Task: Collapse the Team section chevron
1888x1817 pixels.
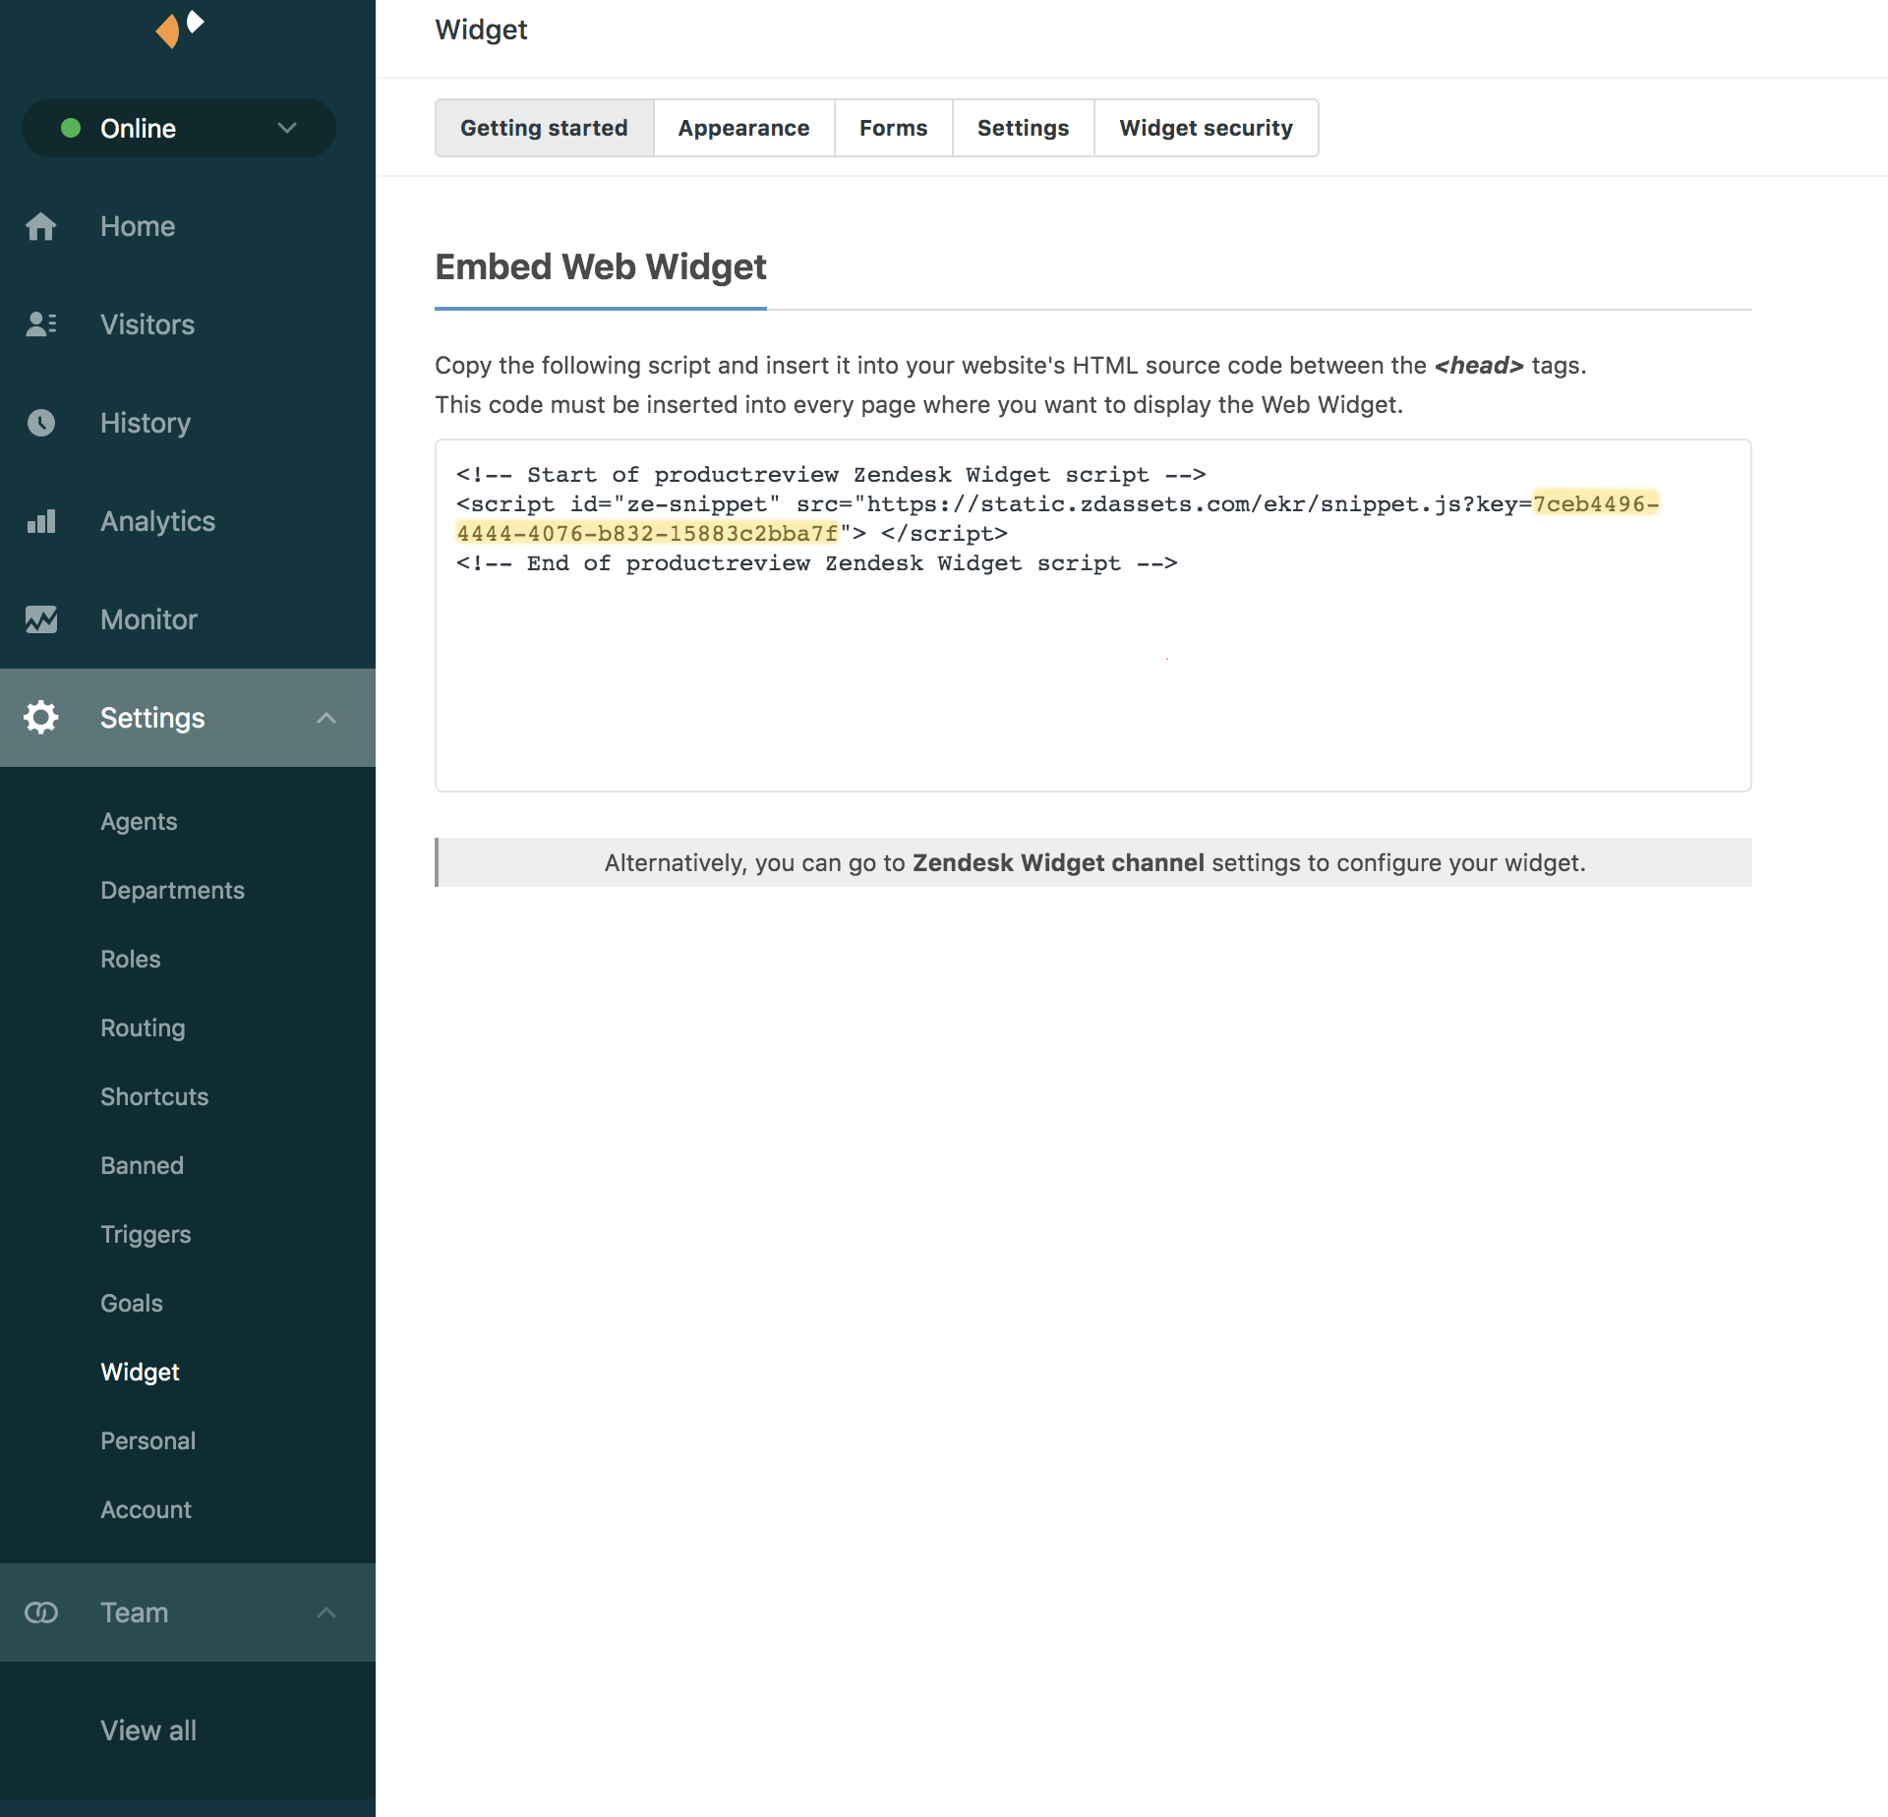Action: (326, 1612)
